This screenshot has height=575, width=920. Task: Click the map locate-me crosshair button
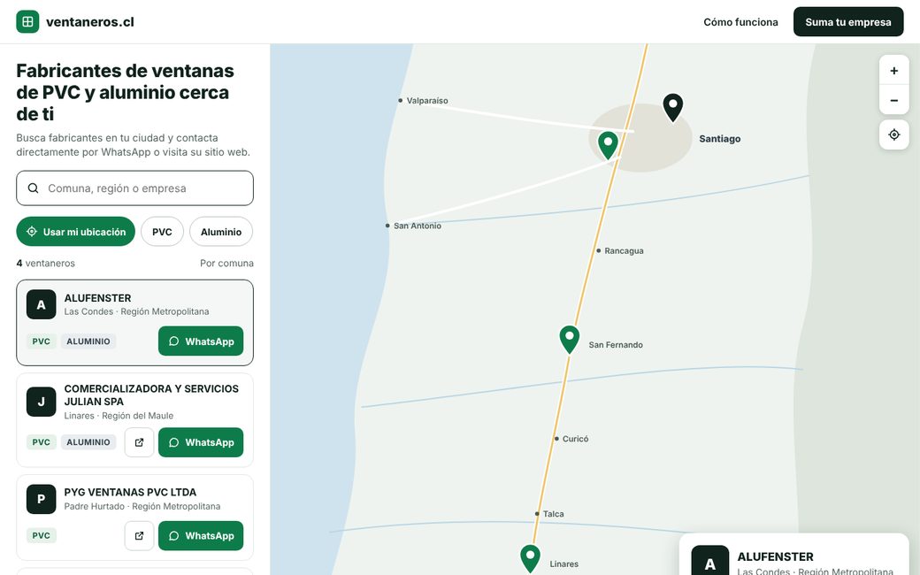(x=893, y=135)
